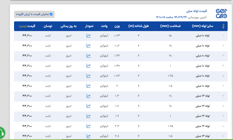Viewport: 233px width, 140px height.
Task: Open price chart for row 7 لوله ۱۳ میلی
Action: point(88,96)
